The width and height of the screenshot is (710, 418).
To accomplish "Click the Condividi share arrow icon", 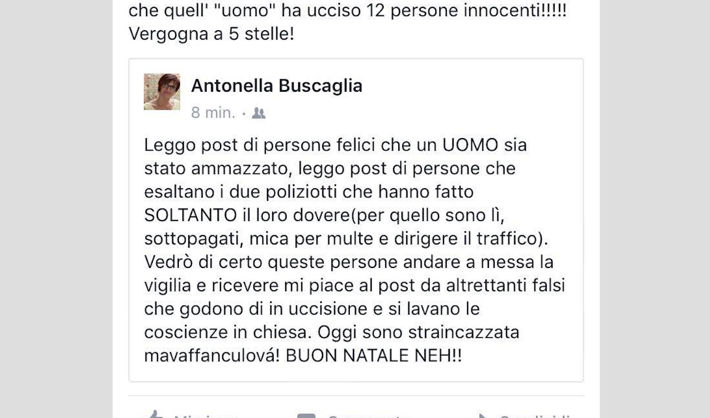I will [x=480, y=415].
